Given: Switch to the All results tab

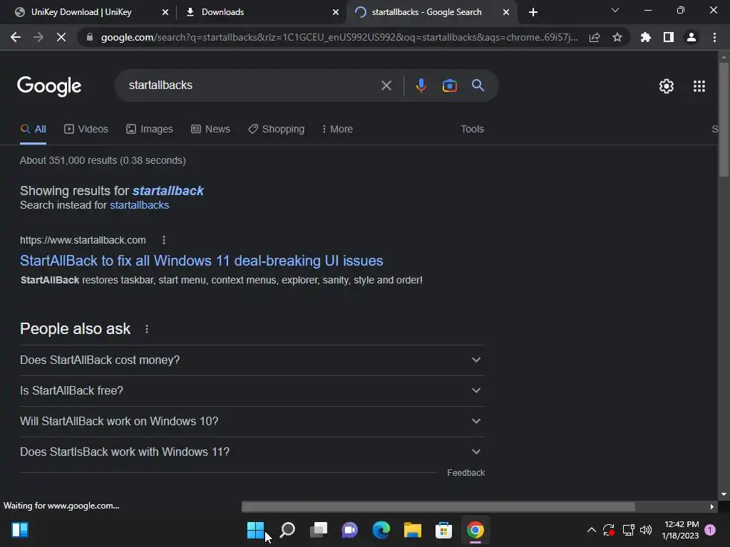Looking at the screenshot, I should tap(33, 130).
